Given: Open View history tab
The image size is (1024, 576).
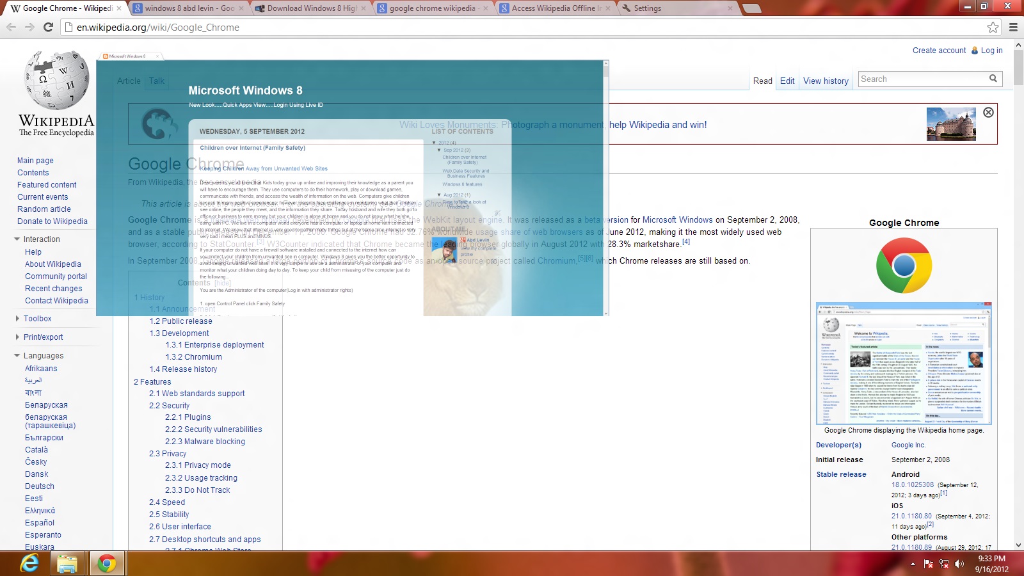Looking at the screenshot, I should 826,81.
